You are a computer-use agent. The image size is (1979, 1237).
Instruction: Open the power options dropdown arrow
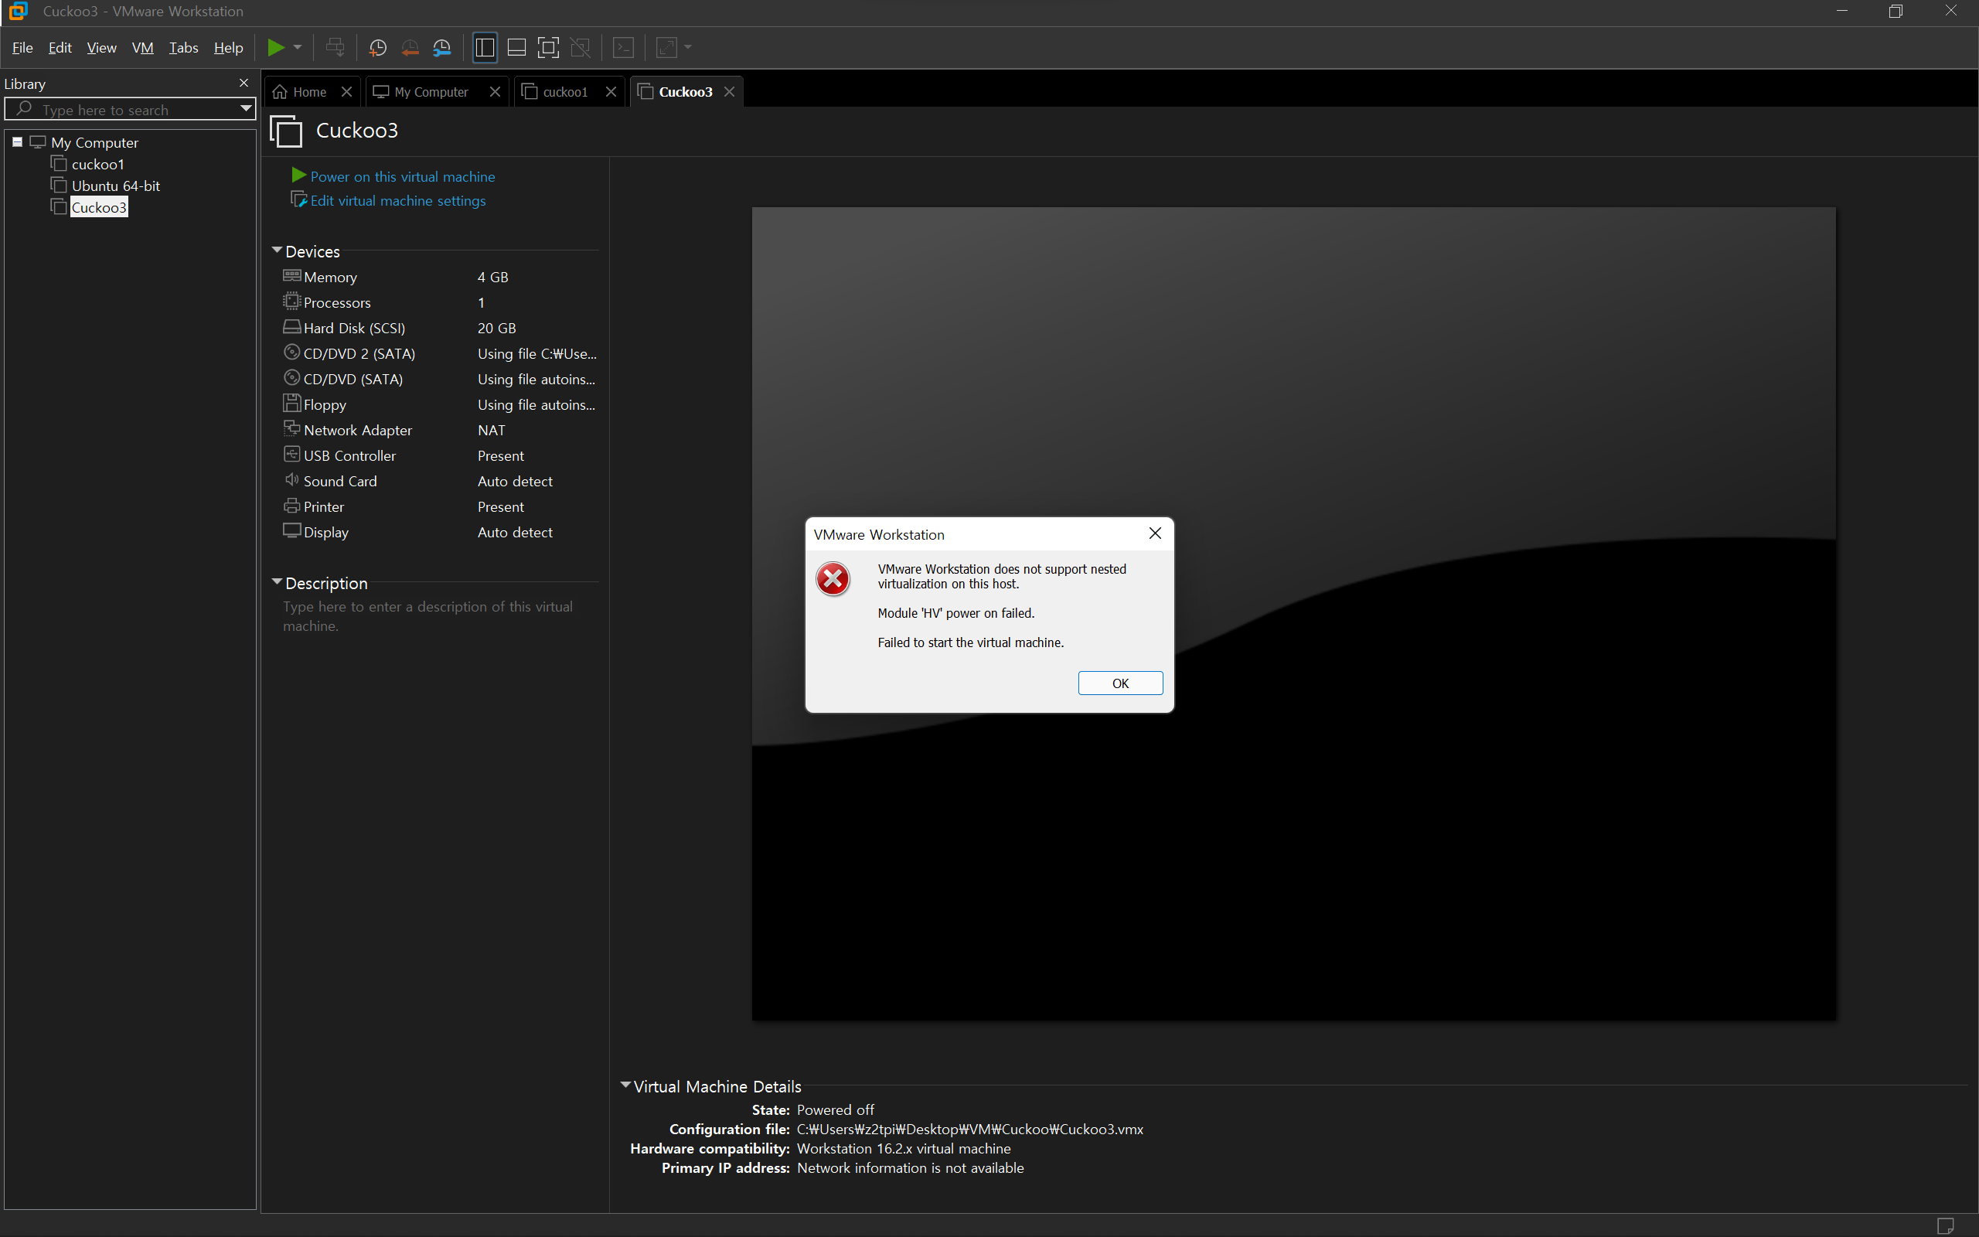298,47
